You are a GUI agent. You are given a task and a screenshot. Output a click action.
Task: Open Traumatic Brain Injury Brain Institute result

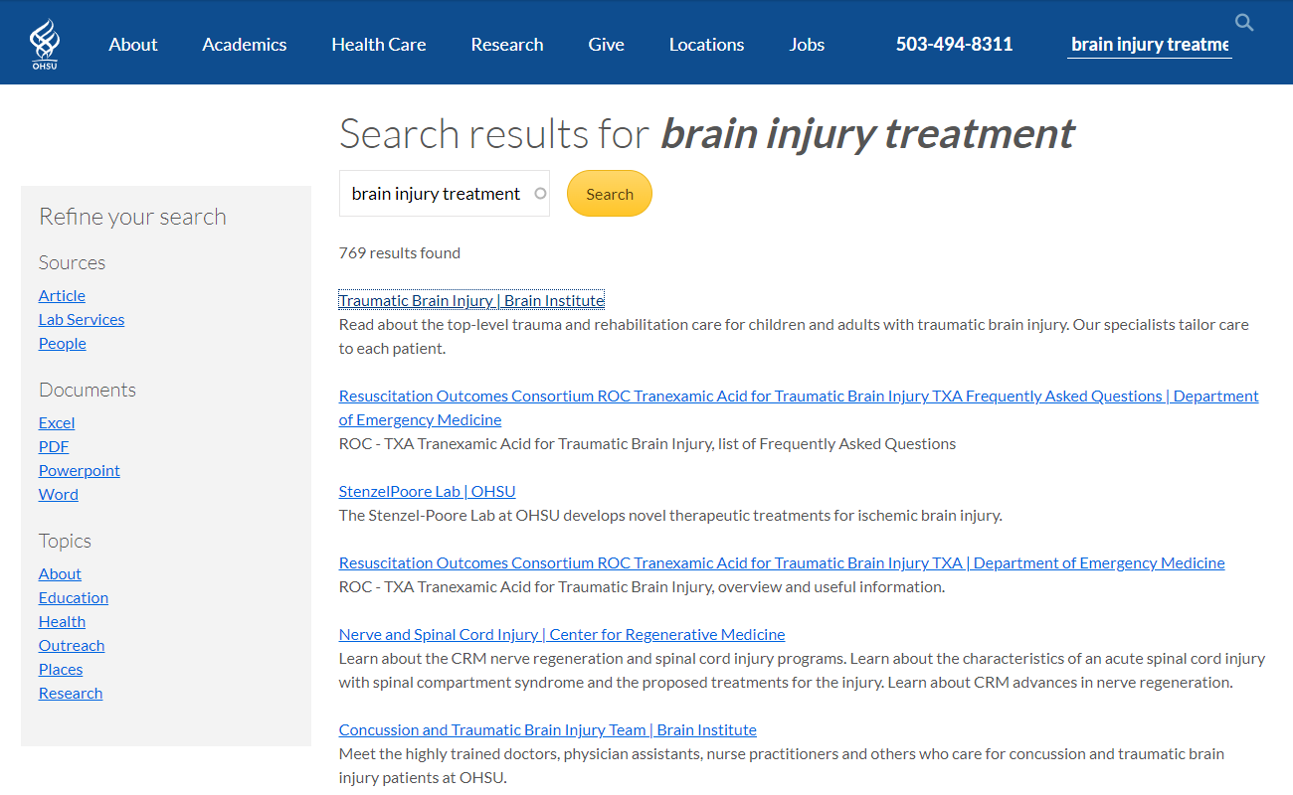pos(471,300)
